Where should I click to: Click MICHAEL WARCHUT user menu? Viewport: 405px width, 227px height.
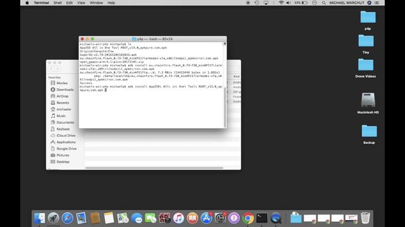(x=347, y=3)
